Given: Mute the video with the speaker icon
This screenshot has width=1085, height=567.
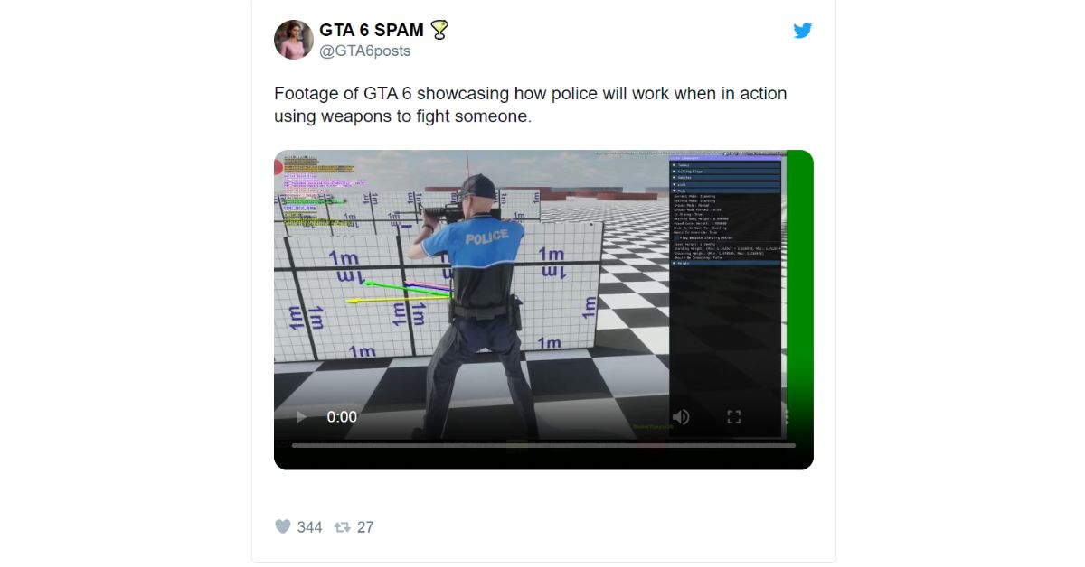Looking at the screenshot, I should [x=681, y=417].
